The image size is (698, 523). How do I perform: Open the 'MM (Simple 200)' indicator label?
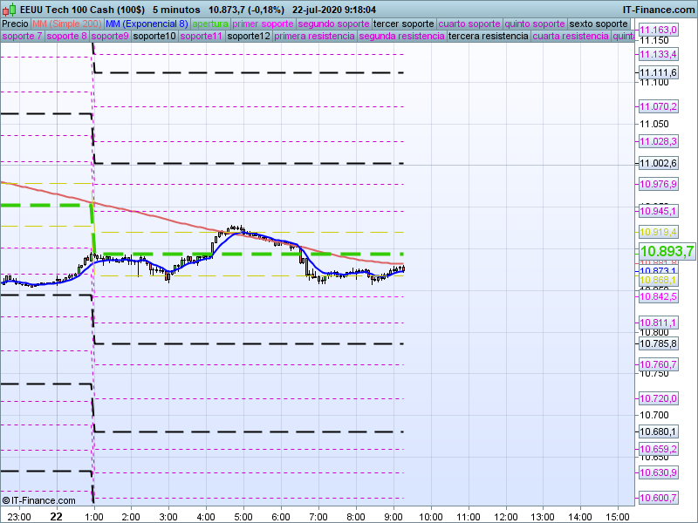(x=61, y=24)
